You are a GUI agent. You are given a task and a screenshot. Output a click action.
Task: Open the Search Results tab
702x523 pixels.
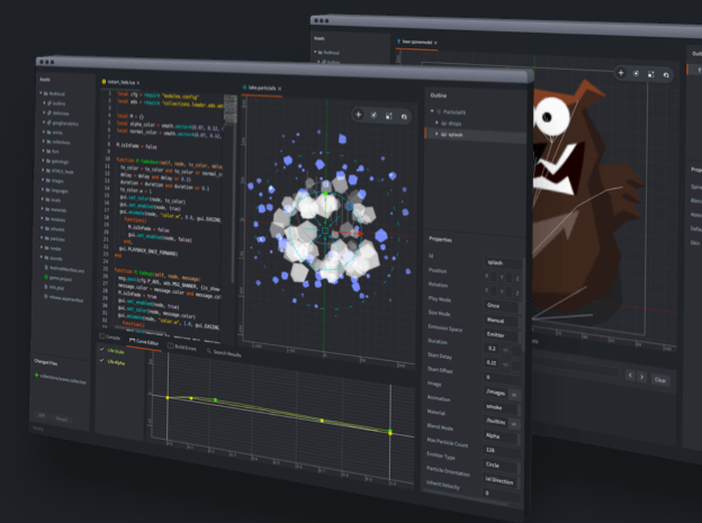tap(224, 353)
